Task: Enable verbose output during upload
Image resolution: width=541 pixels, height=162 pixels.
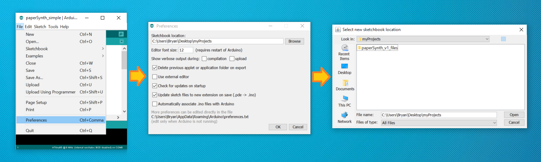Action: 232,59
